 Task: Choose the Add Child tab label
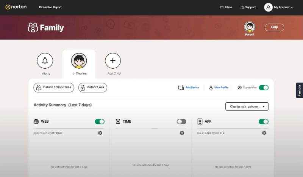click(114, 74)
